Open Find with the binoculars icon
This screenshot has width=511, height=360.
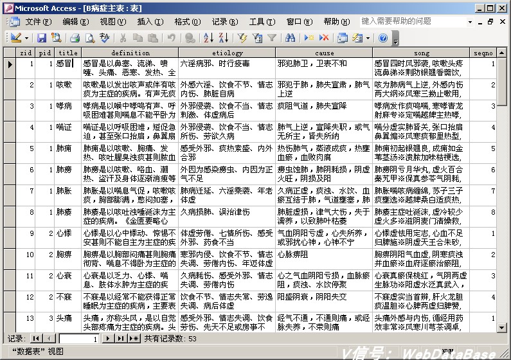(x=290, y=38)
